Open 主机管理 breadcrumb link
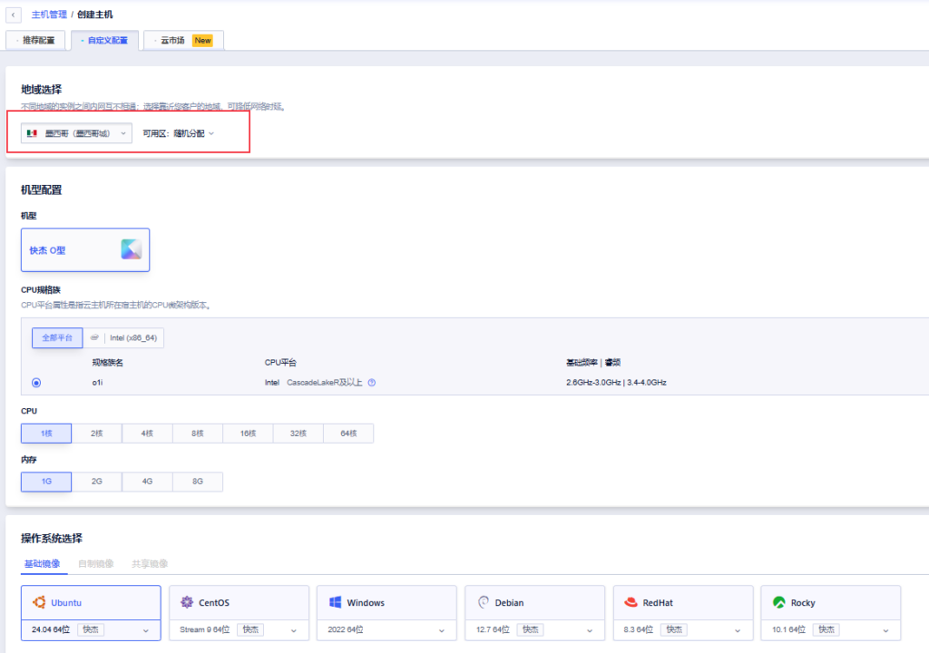The height and width of the screenshot is (653, 929). (x=49, y=15)
